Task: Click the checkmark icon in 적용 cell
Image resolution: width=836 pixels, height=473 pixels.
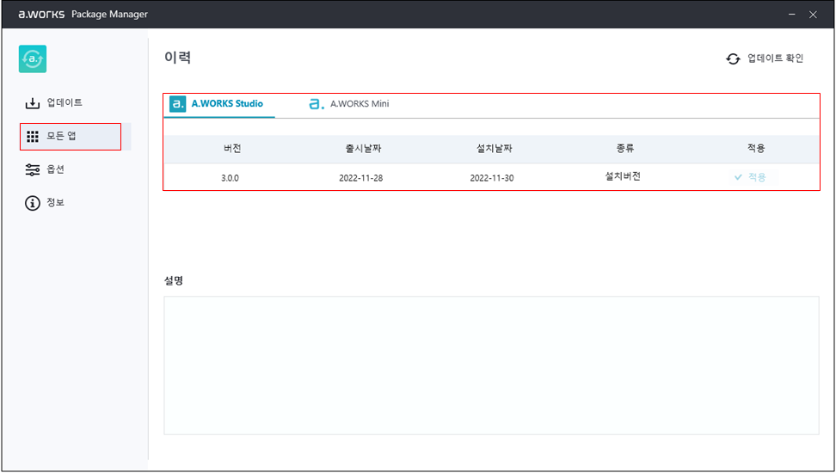Action: 739,177
